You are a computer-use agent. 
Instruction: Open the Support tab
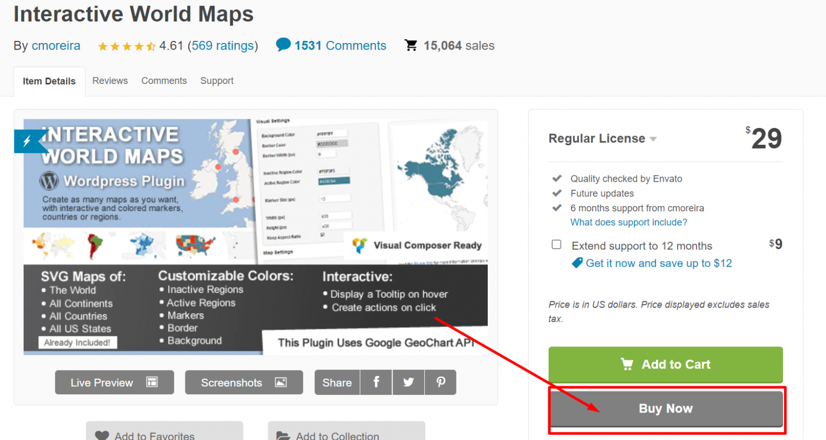(216, 80)
